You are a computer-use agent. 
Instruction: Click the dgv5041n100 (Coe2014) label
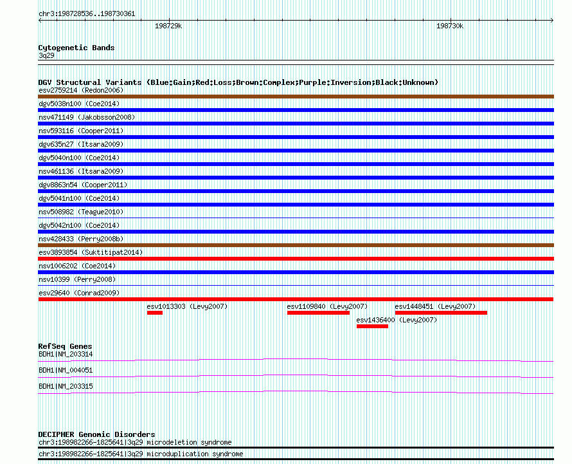[x=79, y=198]
